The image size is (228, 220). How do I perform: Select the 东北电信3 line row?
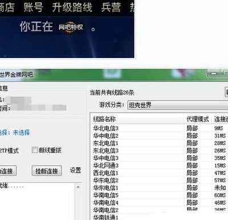pos(160,151)
